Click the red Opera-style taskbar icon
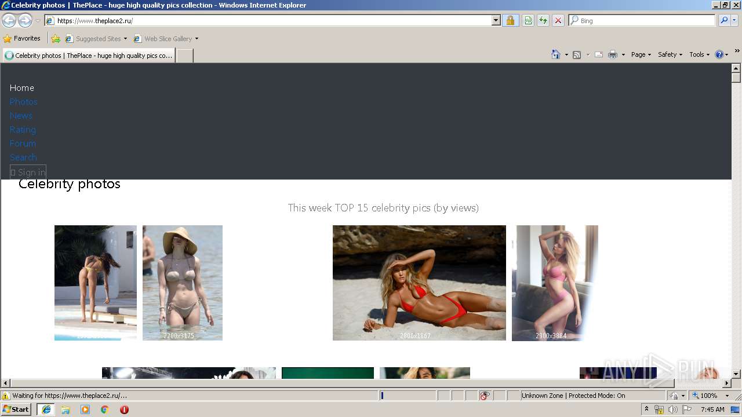 point(124,409)
